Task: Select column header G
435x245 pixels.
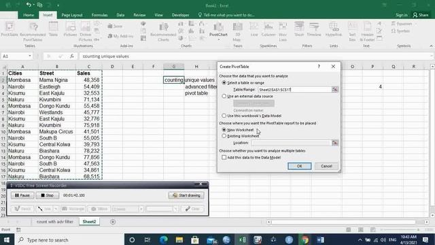Action: pos(174,67)
